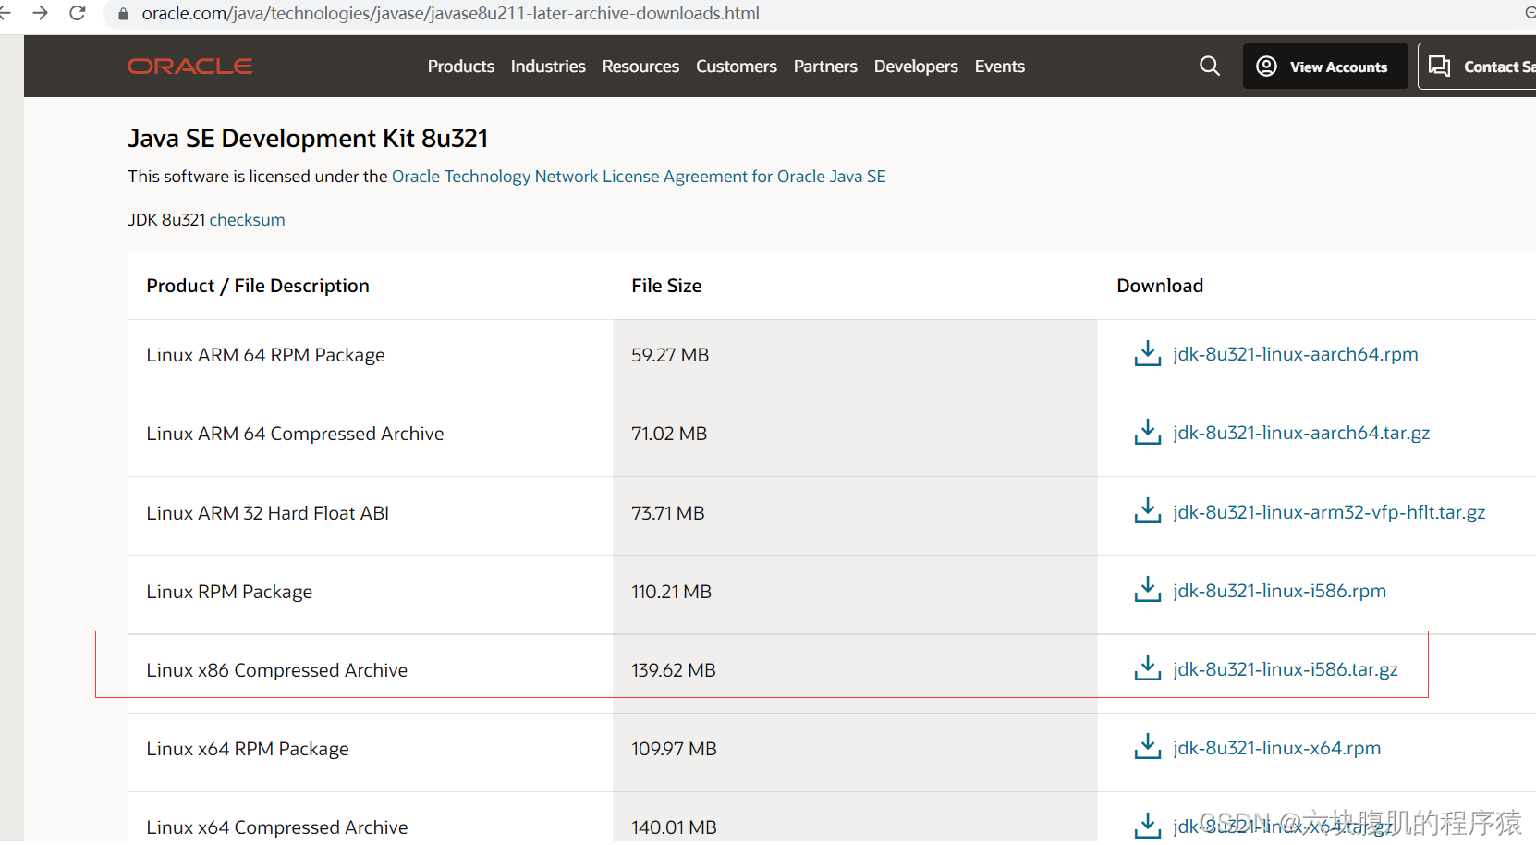Click the browser forward arrow
Viewport: 1536px width, 845px height.
click(40, 13)
